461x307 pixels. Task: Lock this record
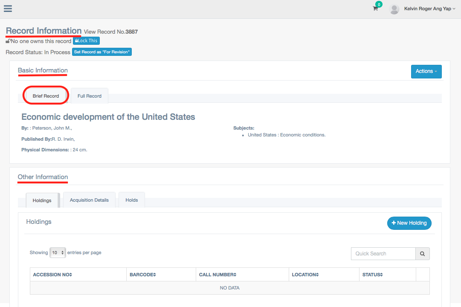pyautogui.click(x=86, y=41)
